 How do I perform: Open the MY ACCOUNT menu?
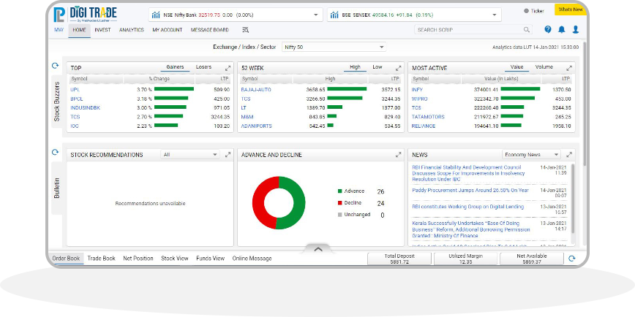(168, 30)
